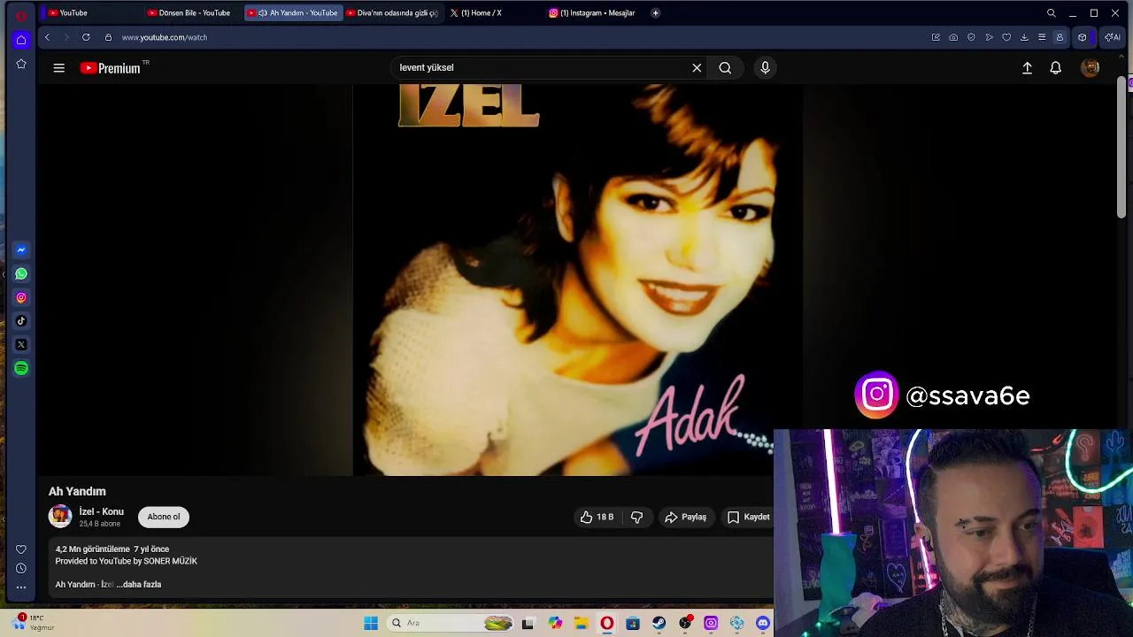Open İzel channel avatar
The width and height of the screenshot is (1133, 637).
click(60, 516)
